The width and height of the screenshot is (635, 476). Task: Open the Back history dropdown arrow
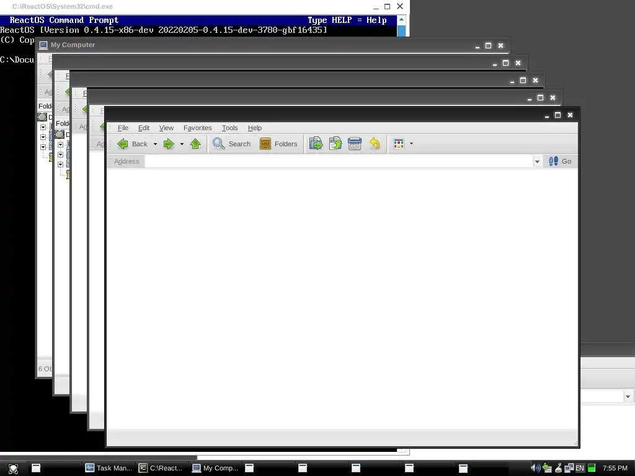click(x=155, y=144)
